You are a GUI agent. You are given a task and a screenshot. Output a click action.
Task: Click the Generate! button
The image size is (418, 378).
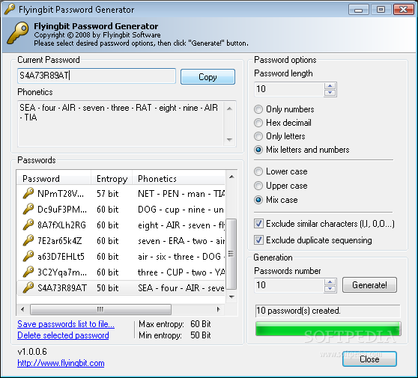[x=369, y=285]
